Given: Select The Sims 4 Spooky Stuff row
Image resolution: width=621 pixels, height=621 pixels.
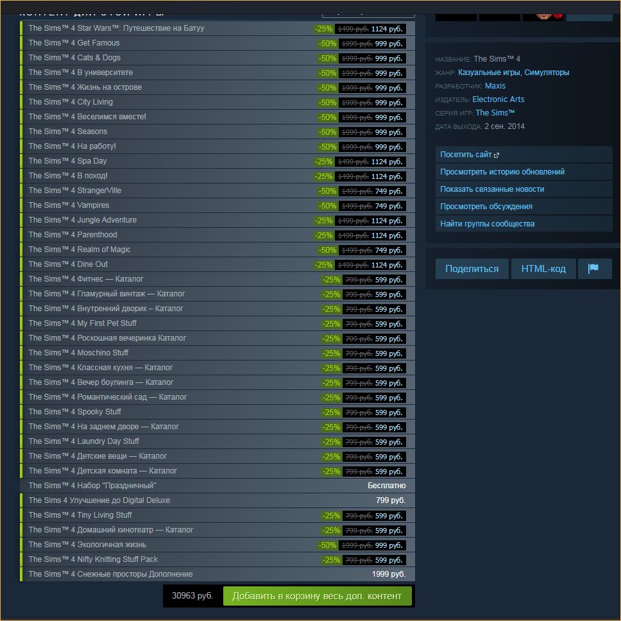Looking at the screenshot, I should (x=217, y=412).
